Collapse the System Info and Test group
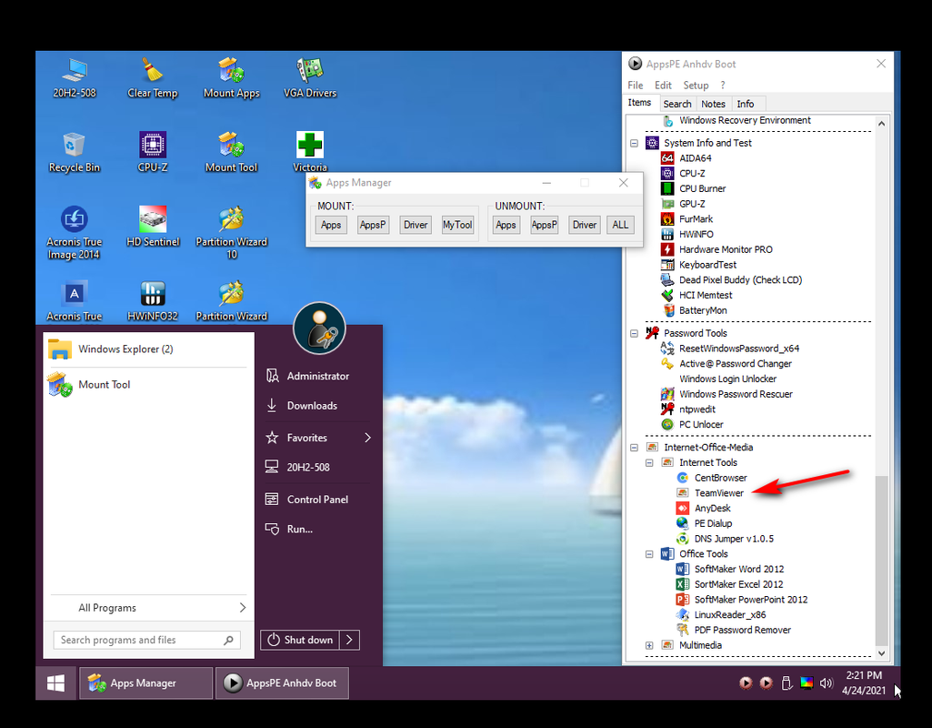The image size is (932, 728). 634,144
